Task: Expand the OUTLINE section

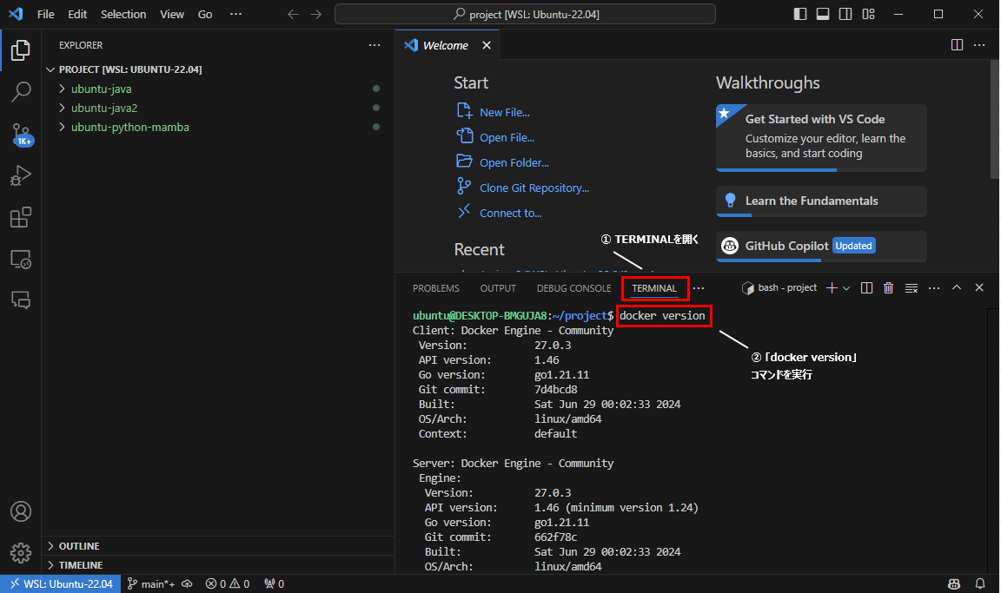Action: point(79,546)
